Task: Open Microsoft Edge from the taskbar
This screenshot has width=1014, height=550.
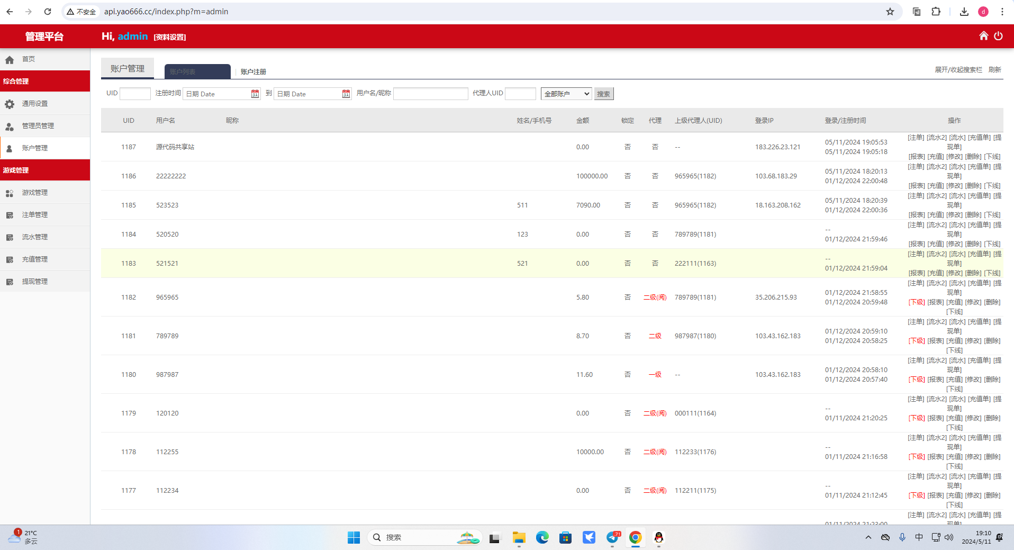Action: tap(542, 538)
